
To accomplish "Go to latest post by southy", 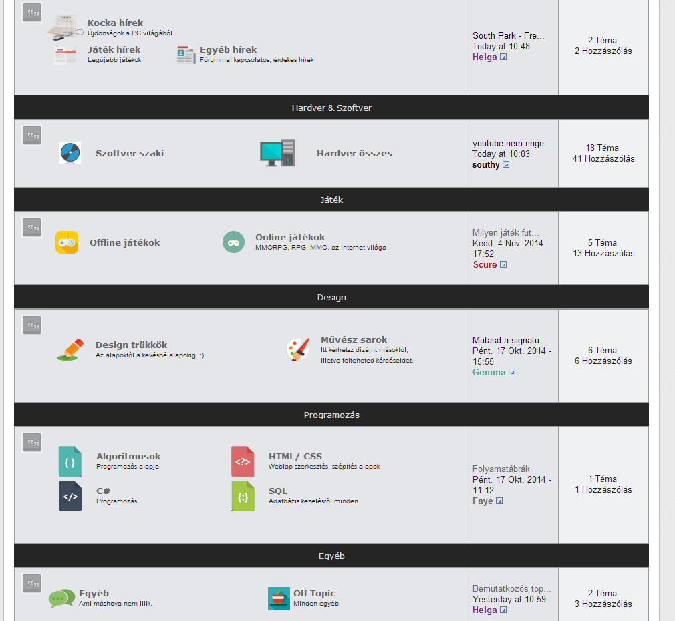I will pyautogui.click(x=506, y=165).
